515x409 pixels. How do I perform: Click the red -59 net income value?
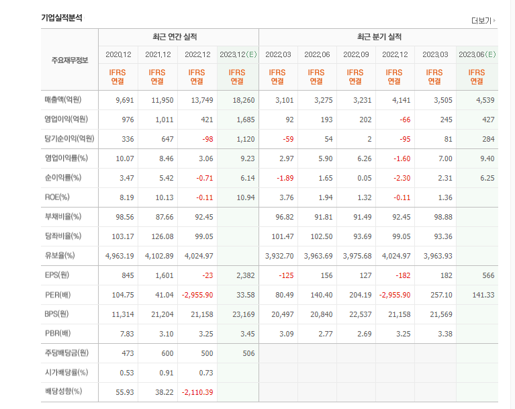pos(288,139)
